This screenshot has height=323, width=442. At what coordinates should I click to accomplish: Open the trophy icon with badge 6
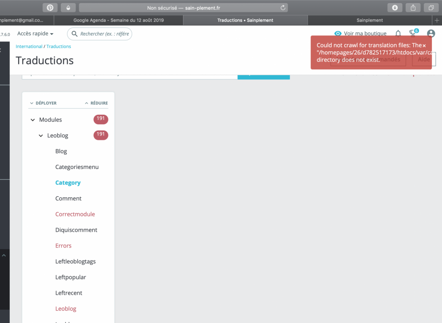pyautogui.click(x=414, y=33)
